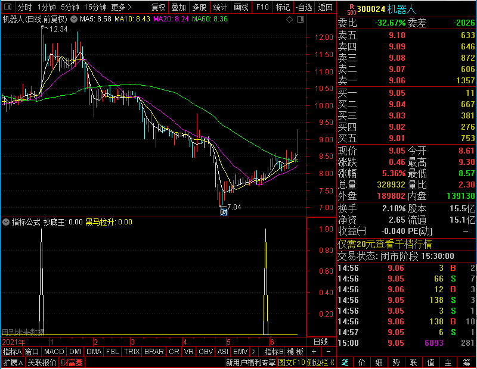This screenshot has height=369, width=477.
Task: Select 细 detail tab
Action: tap(379, 362)
